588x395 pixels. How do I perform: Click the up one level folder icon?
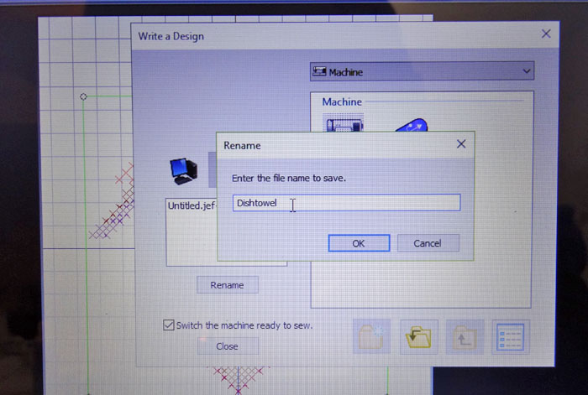[x=465, y=336]
